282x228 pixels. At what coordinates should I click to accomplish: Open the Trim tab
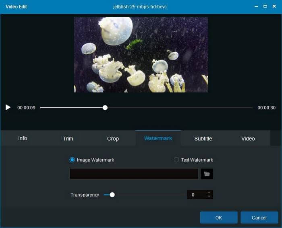tap(68, 139)
